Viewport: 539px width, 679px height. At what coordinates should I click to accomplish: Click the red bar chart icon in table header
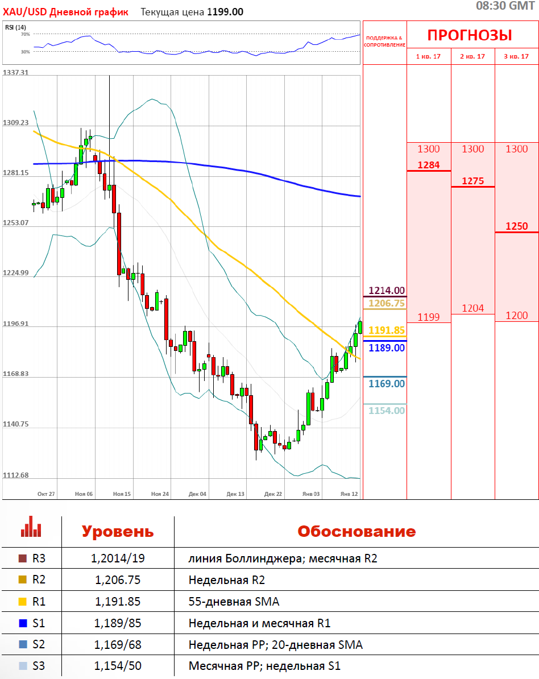point(31,527)
